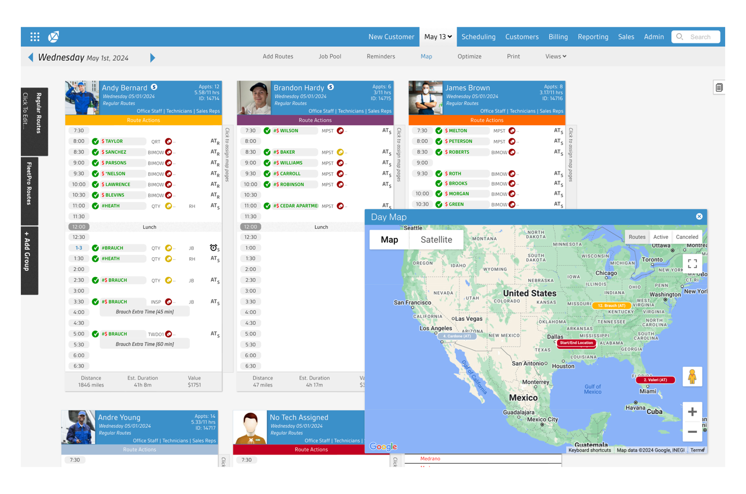Screen dimensions: 746x494
Task: Expand the Views dropdown menu
Action: pos(555,56)
